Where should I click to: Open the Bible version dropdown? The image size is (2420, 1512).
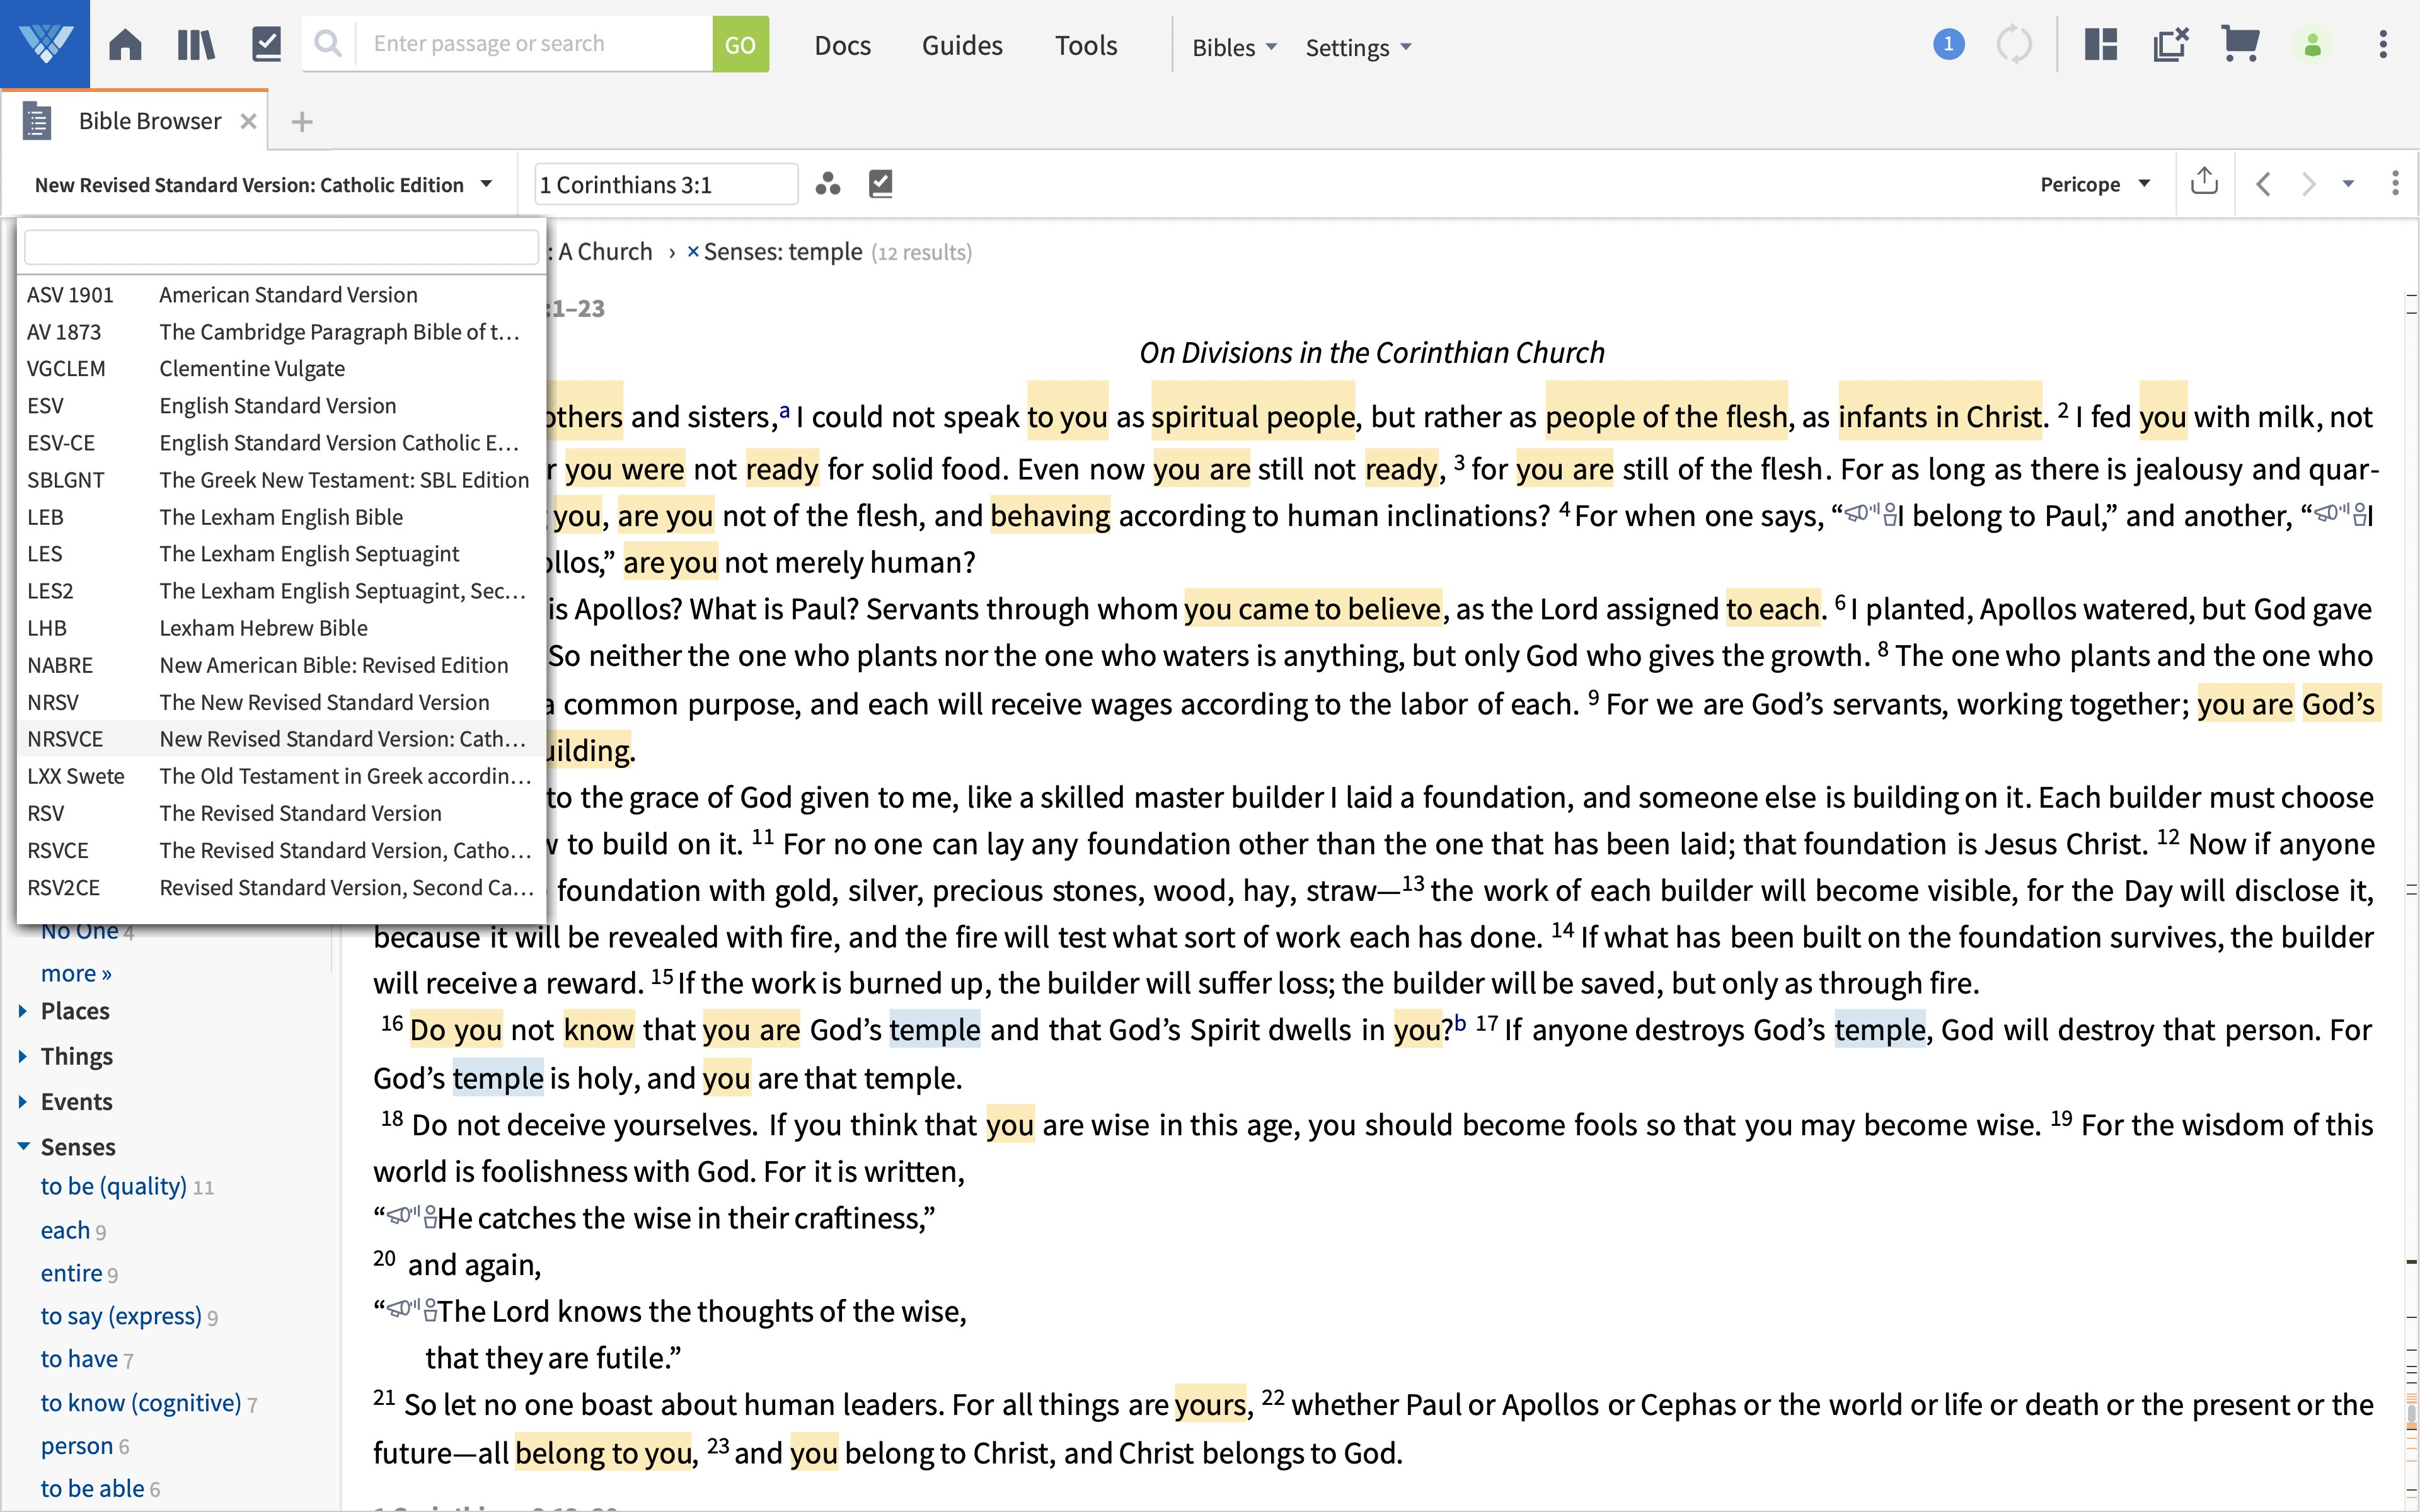pyautogui.click(x=263, y=184)
